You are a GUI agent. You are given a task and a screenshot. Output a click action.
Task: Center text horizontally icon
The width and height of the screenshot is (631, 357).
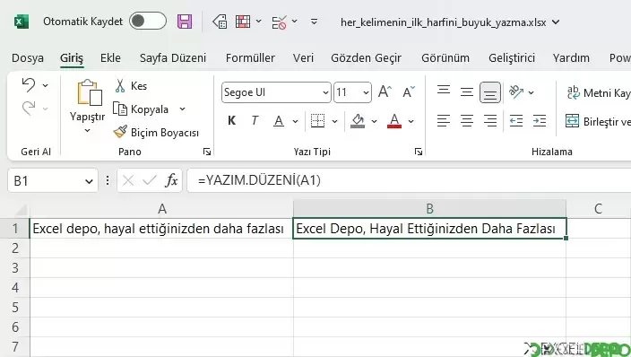click(467, 120)
